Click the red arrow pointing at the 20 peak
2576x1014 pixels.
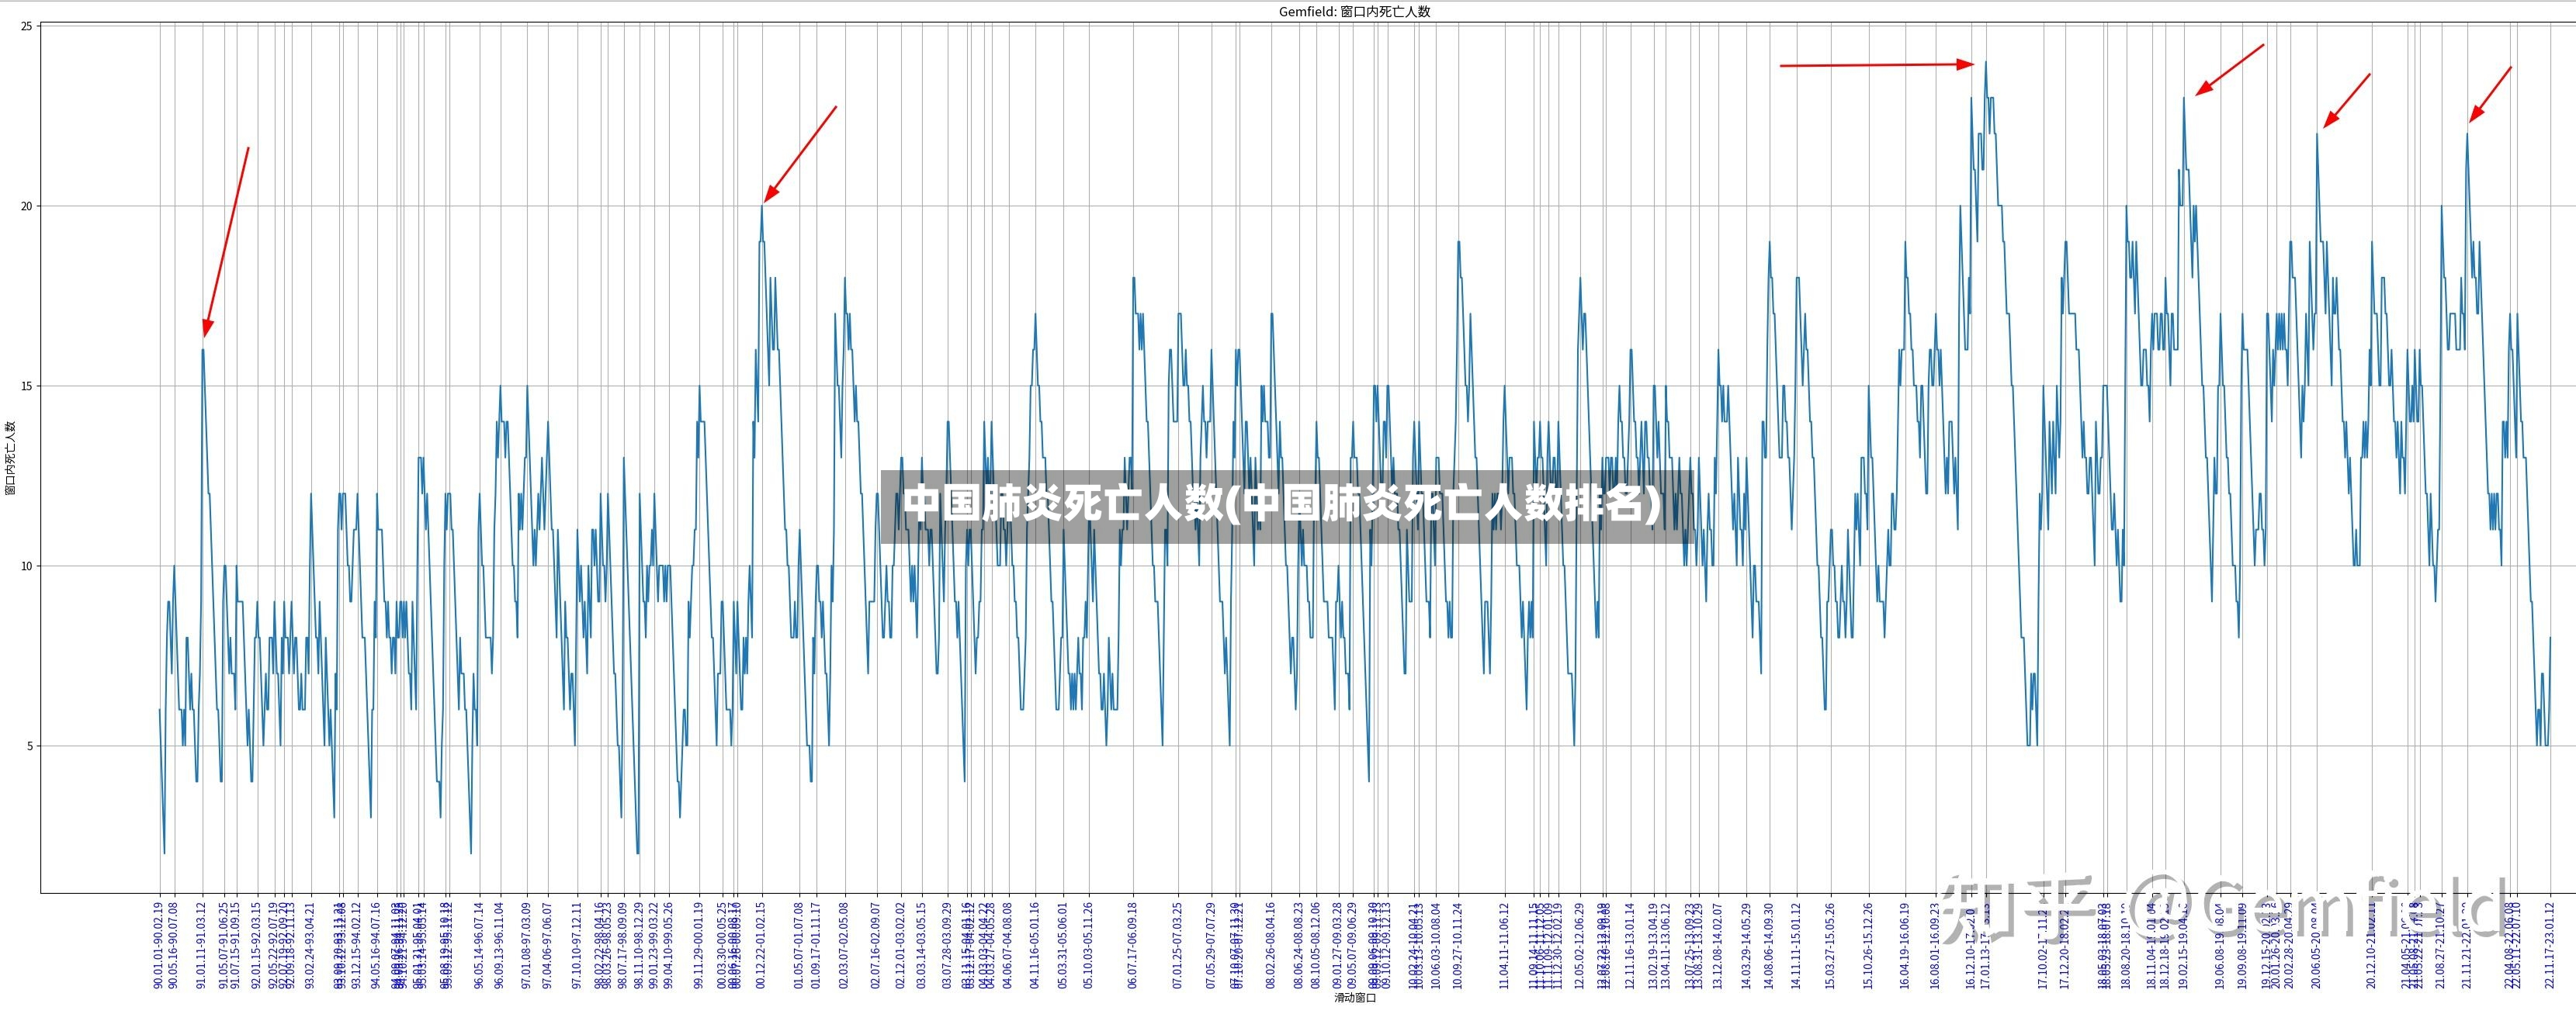[x=800, y=154]
